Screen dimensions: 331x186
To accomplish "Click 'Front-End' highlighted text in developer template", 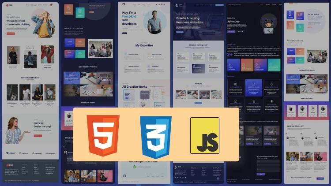I will tap(129, 16).
